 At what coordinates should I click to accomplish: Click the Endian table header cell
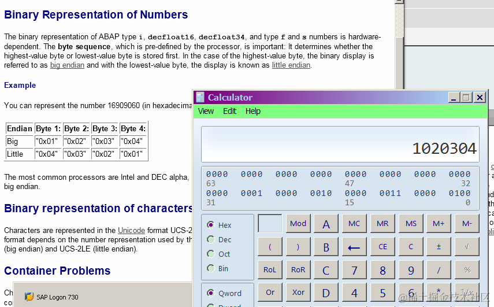click(20, 128)
